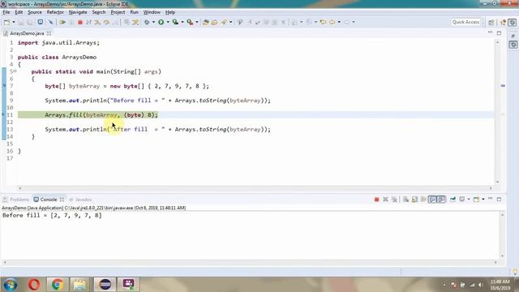The width and height of the screenshot is (519, 292).
Task: Click the Display Selected Console icon
Action: click(461, 200)
